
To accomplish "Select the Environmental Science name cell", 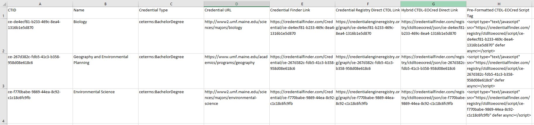I will [x=105, y=106].
